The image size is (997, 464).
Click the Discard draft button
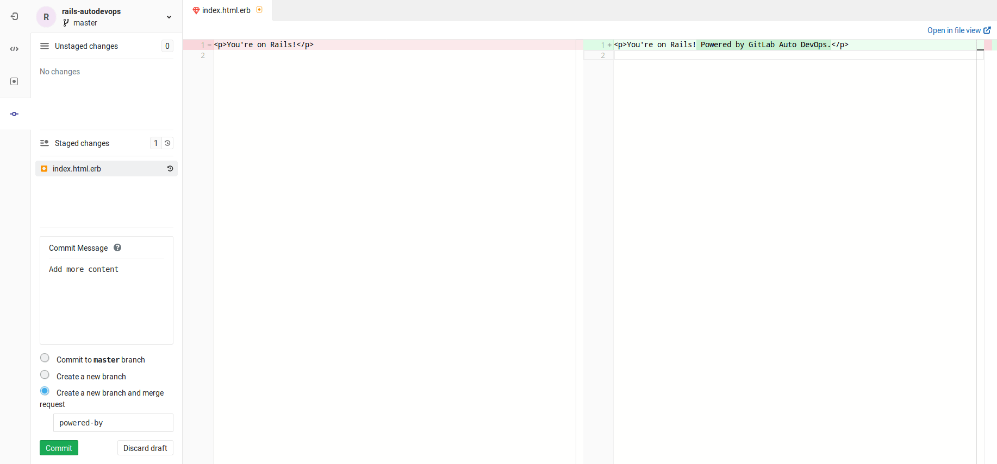tap(145, 448)
